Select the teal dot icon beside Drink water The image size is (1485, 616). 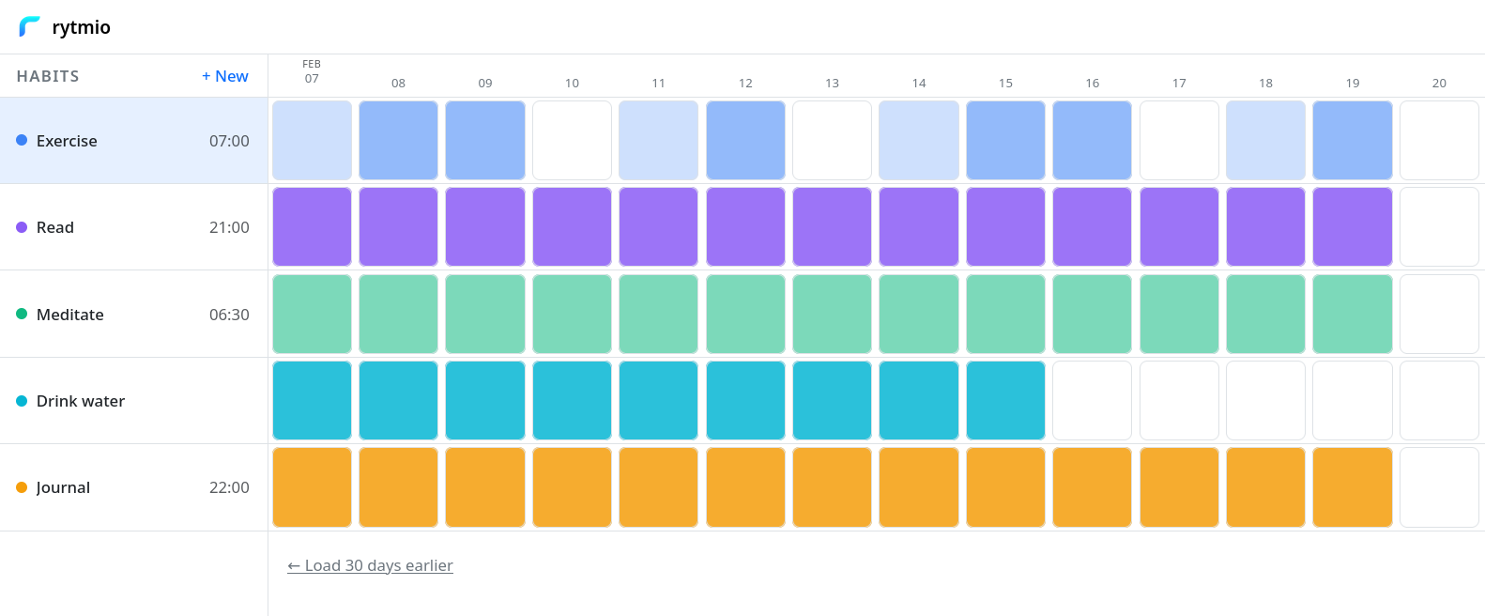point(21,401)
